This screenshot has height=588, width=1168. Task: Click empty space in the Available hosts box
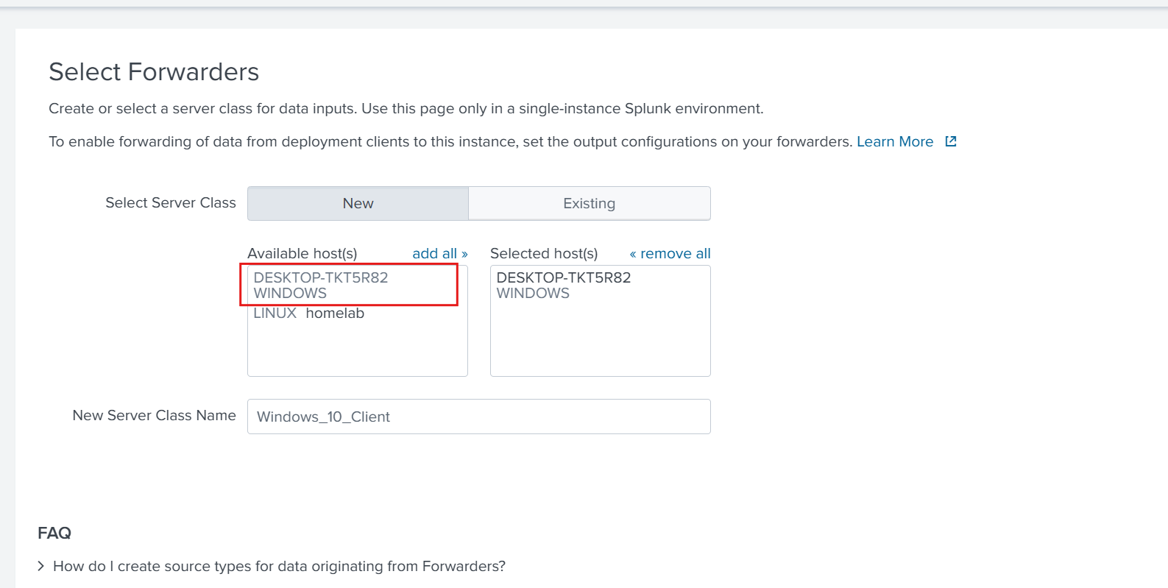[x=357, y=350]
